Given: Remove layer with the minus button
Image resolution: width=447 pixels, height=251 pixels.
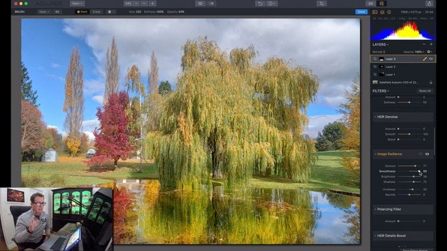Looking at the screenshot, I should click(x=424, y=45).
